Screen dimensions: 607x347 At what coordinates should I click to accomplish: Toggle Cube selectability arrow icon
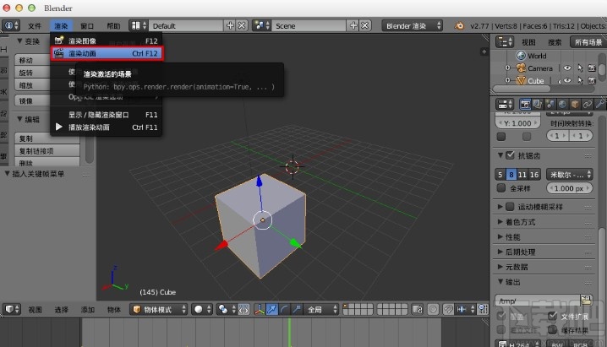point(580,80)
